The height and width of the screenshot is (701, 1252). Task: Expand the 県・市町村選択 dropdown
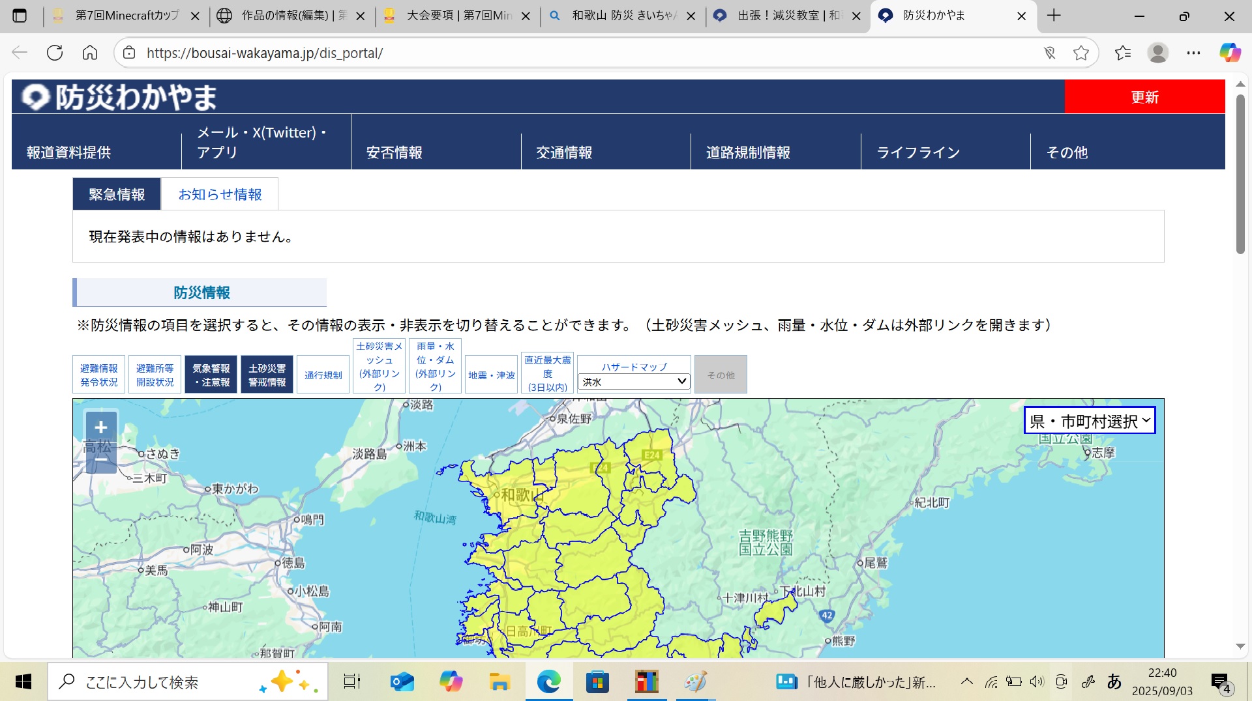[1090, 421]
